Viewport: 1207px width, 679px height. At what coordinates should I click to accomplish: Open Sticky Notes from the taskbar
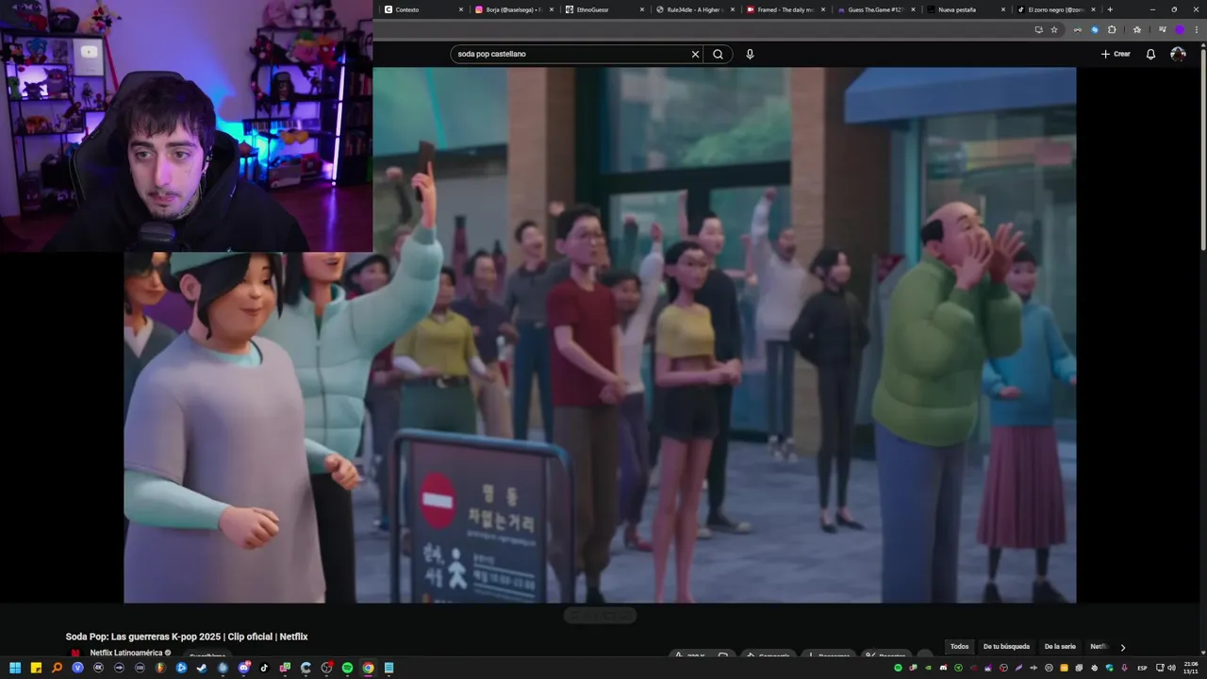(x=36, y=668)
